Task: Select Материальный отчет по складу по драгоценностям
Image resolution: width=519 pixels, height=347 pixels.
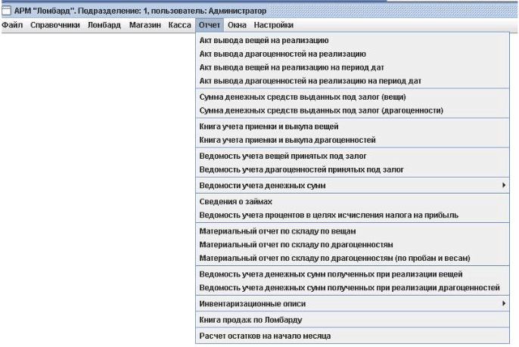Action: (353, 245)
